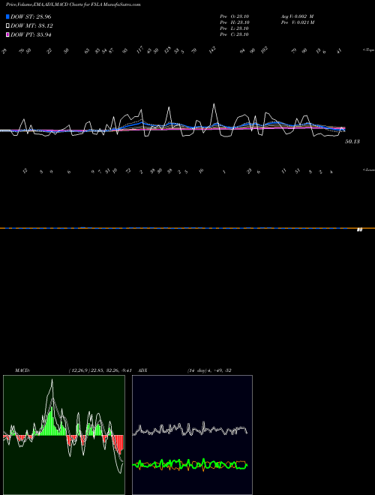
Task: Click the 117 top volume label
Action: [139, 50]
